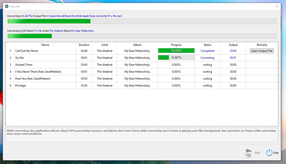The width and height of the screenshot is (286, 164).
Task: Click row number 4
Action: (10, 72)
